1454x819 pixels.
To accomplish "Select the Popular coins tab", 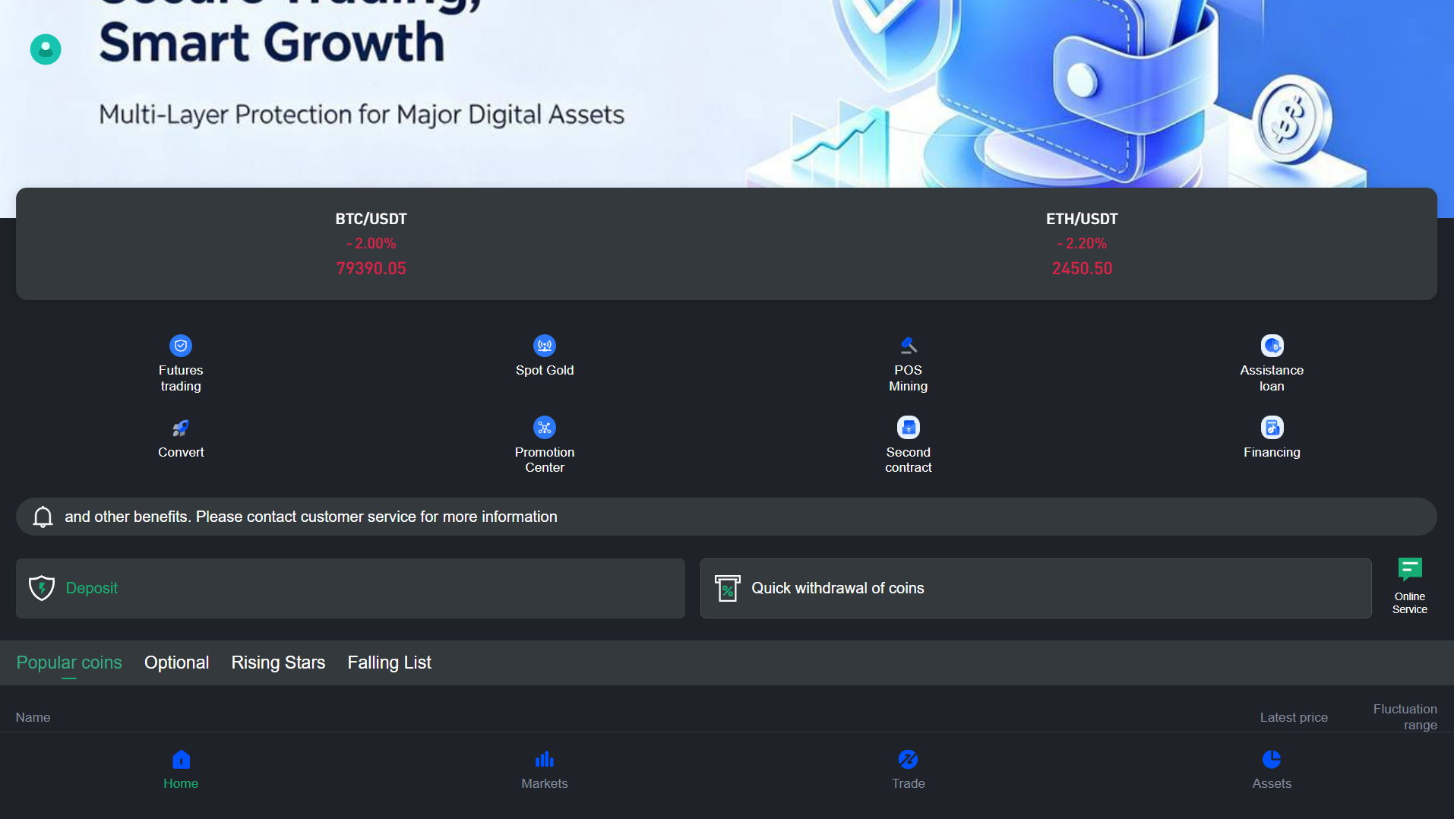I will (69, 662).
